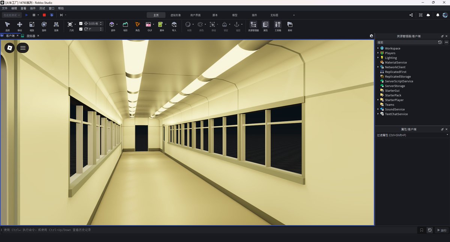Image resolution: width=450 pixels, height=242 pixels.
Task: Expand the Lighting tree node
Action: tap(378, 58)
